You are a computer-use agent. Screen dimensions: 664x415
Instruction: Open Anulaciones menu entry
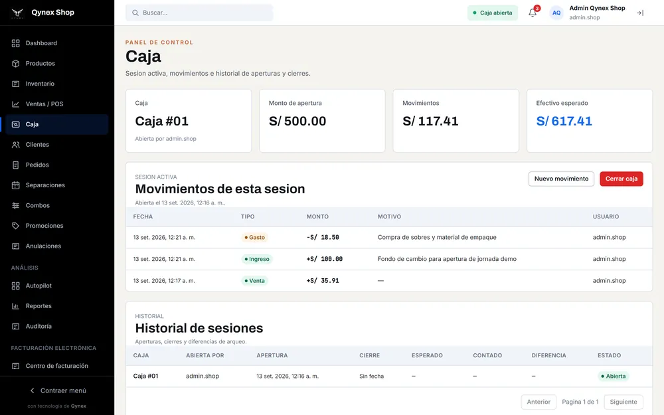pyautogui.click(x=57, y=246)
